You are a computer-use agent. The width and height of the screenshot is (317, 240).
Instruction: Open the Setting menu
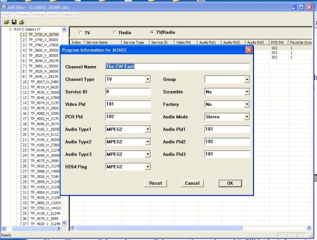tap(38, 15)
